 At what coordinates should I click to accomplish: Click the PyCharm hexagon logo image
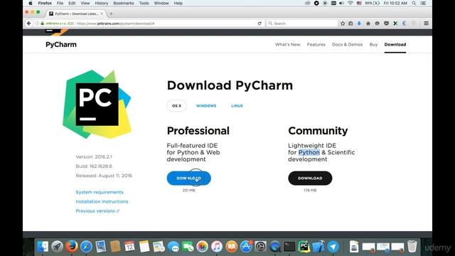pos(97,104)
